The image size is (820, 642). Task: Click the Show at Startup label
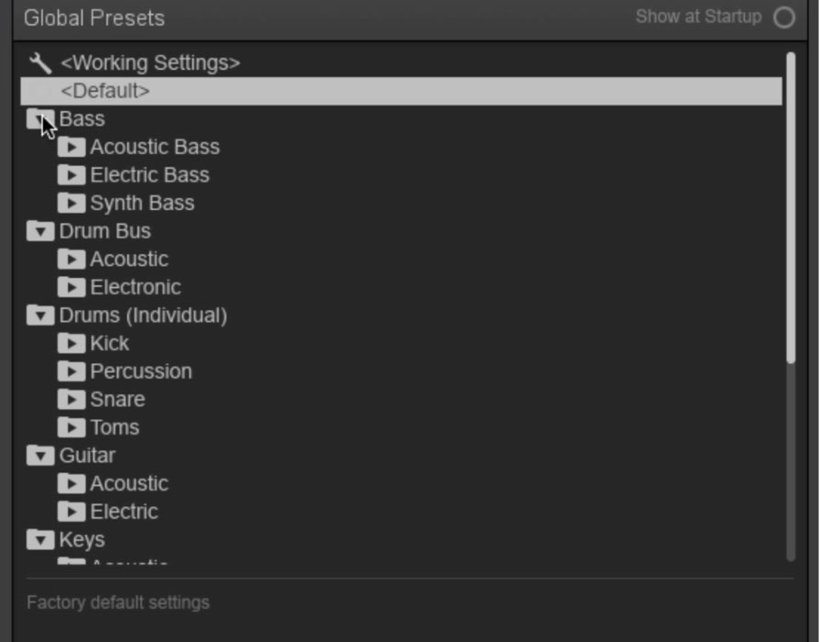pos(699,17)
